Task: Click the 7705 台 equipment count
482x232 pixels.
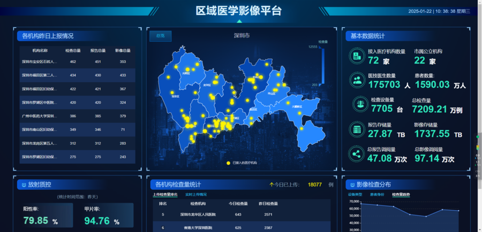Action: [387, 109]
